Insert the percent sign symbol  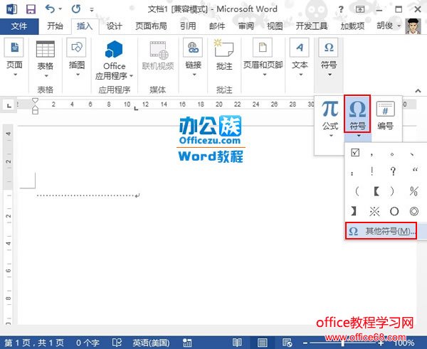click(x=413, y=191)
